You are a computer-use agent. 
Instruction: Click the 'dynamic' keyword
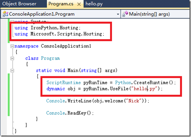tap(56, 89)
